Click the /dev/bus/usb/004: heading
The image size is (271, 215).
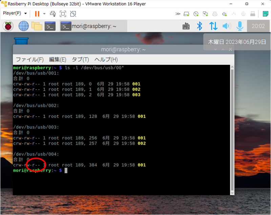(36, 154)
